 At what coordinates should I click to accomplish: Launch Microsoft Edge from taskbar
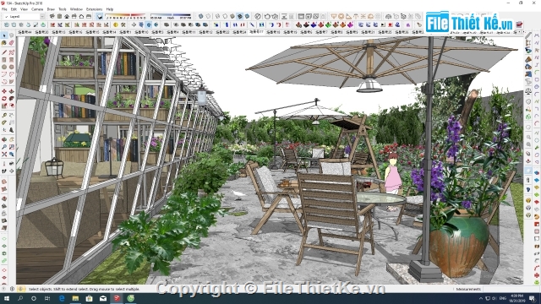[x=62, y=298]
